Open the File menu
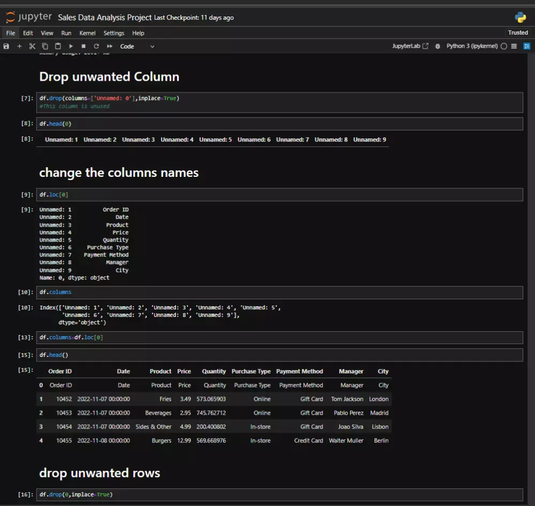This screenshot has height=506, width=535. pyautogui.click(x=11, y=33)
